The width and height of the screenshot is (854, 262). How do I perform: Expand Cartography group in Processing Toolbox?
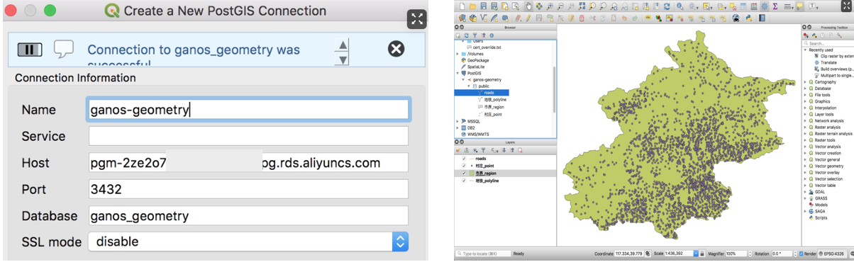click(x=805, y=82)
